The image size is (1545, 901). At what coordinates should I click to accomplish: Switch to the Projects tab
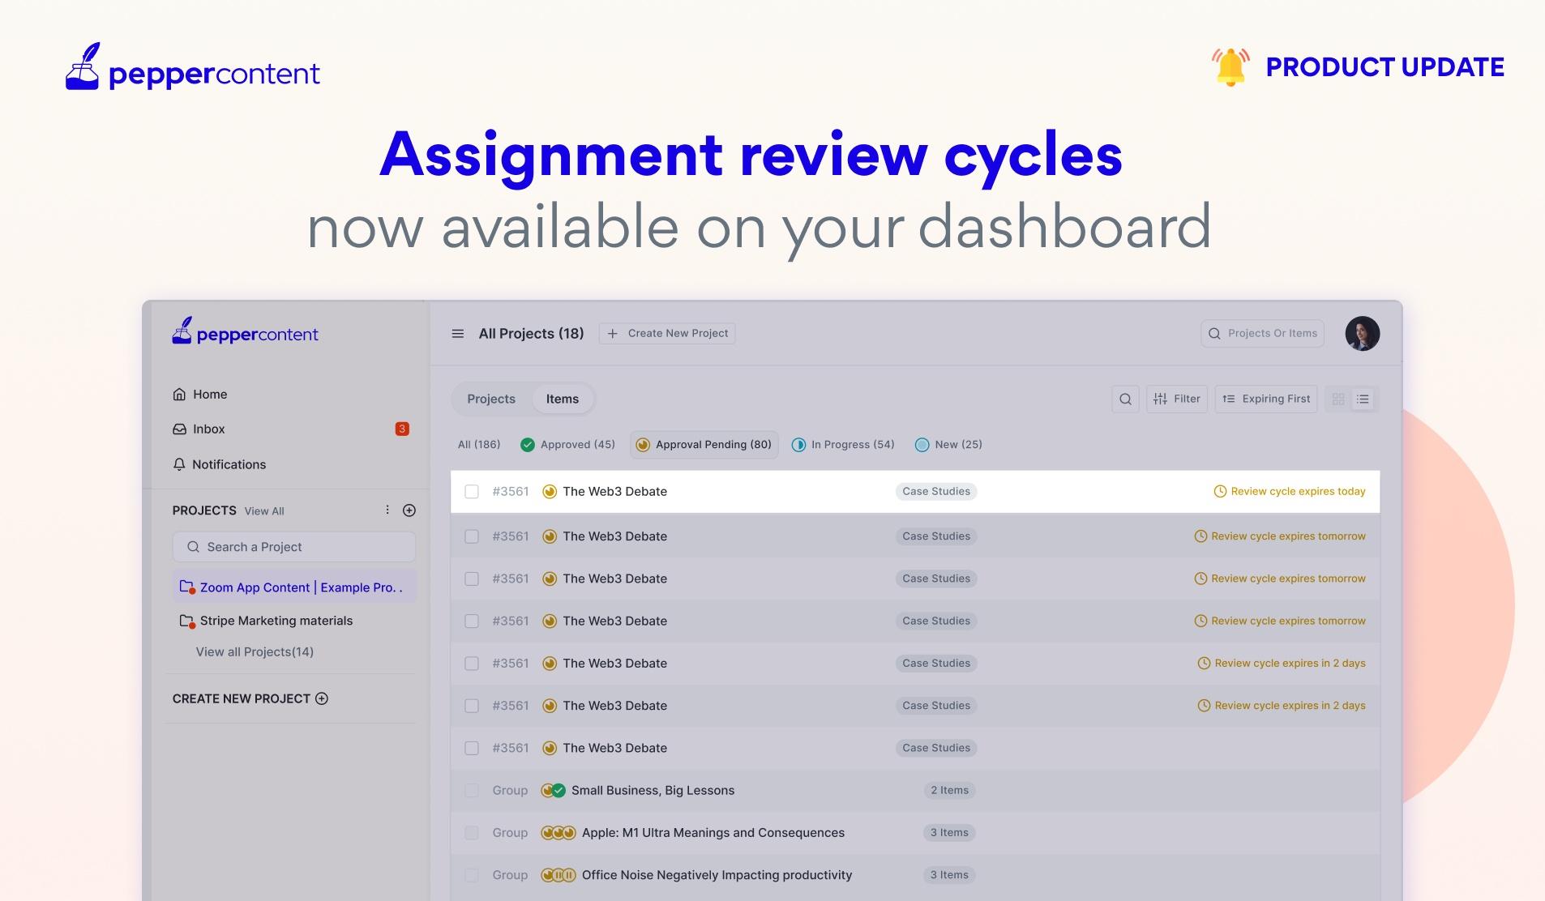[x=491, y=399]
